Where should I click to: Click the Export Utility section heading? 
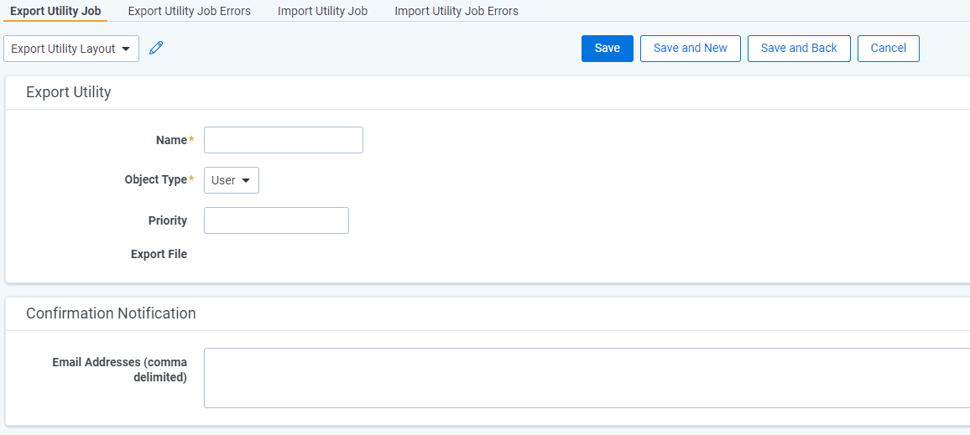tap(69, 92)
